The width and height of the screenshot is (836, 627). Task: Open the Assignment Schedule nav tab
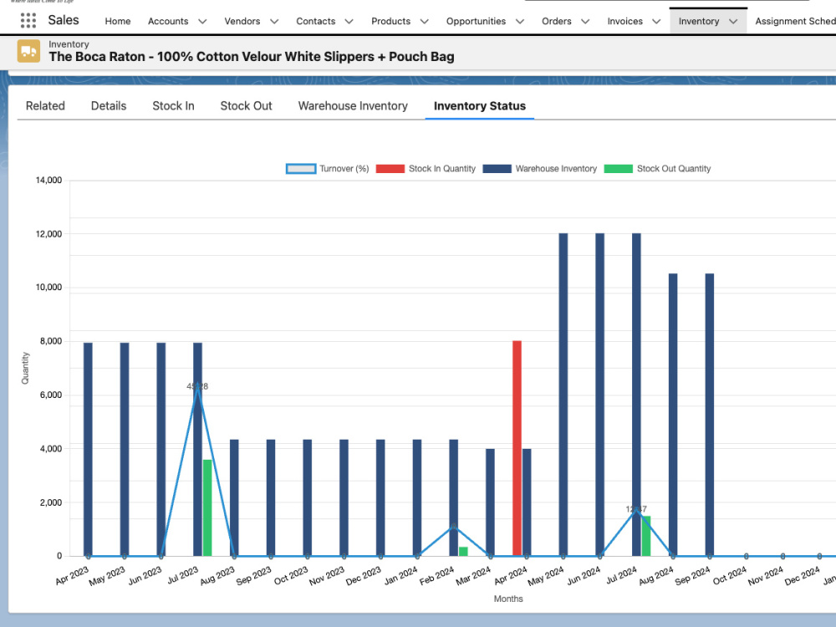795,22
